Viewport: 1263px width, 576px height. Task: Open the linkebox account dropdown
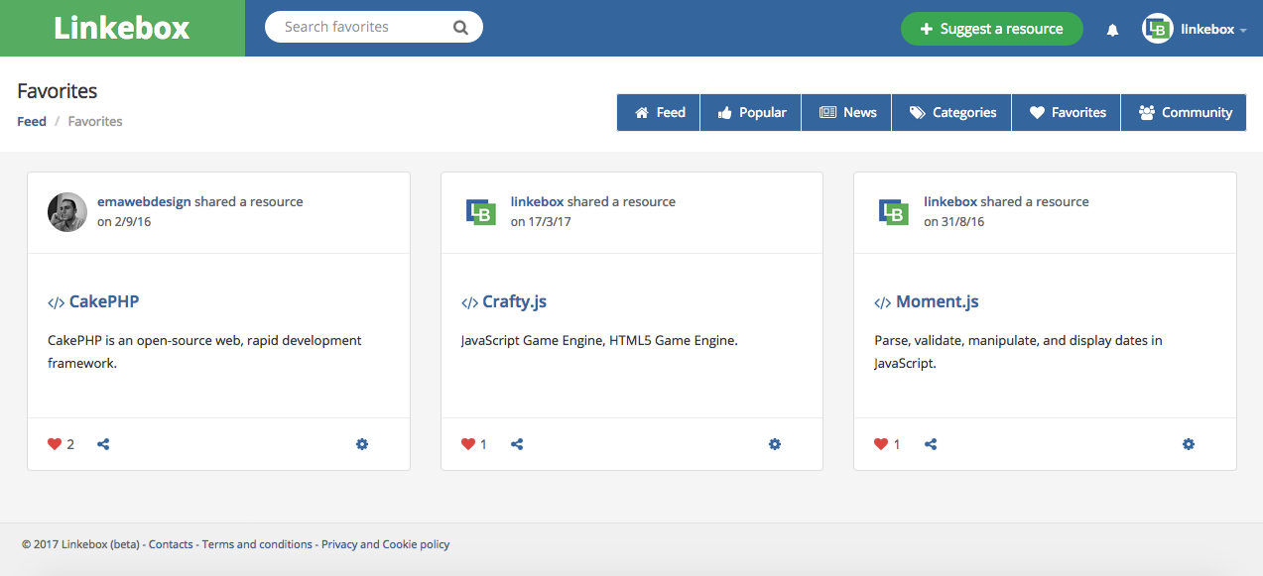pyautogui.click(x=1210, y=29)
